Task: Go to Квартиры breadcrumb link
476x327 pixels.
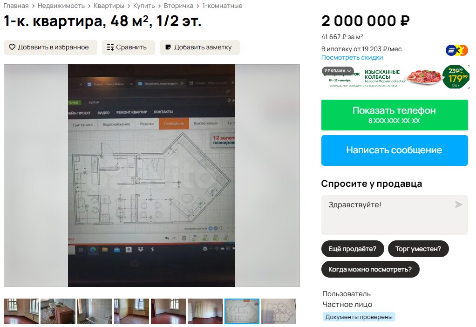Action: point(109,6)
